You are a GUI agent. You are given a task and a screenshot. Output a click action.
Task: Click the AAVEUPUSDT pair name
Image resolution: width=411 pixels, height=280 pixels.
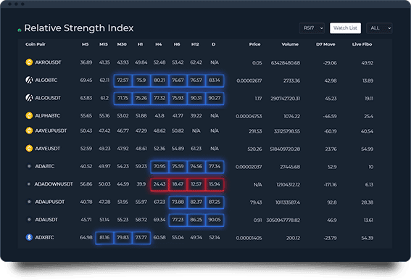tap(51, 131)
